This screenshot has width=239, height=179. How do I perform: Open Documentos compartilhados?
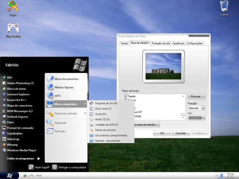point(111,135)
